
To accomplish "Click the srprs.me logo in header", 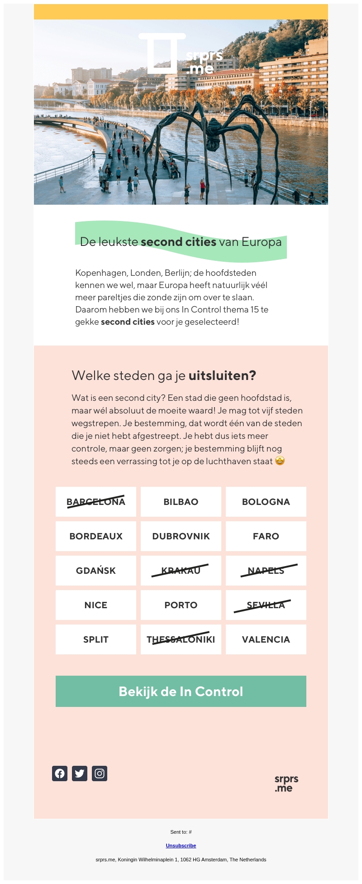I will 181,54.
